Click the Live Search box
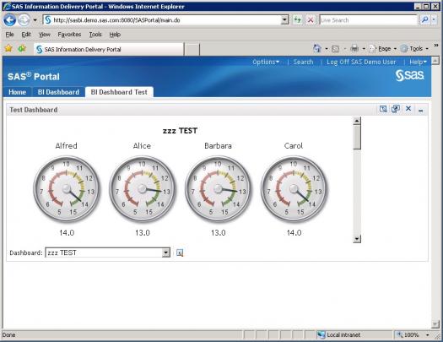 coord(369,19)
